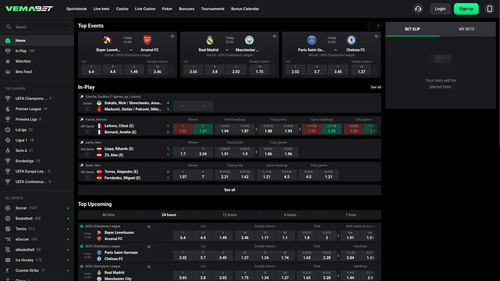This screenshot has width=500, height=281.
Task: Filter upcoming by 12 hours
Action: (x=229, y=215)
